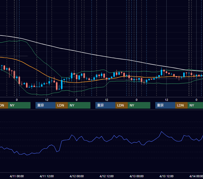Click the 4/12 12:00 time axis label
The width and height of the screenshot is (203, 179).
point(107,176)
